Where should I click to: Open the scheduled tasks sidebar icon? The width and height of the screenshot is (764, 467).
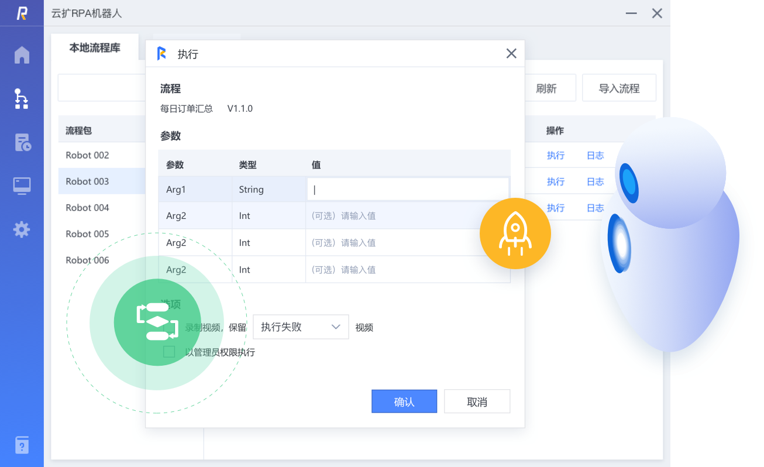22,142
